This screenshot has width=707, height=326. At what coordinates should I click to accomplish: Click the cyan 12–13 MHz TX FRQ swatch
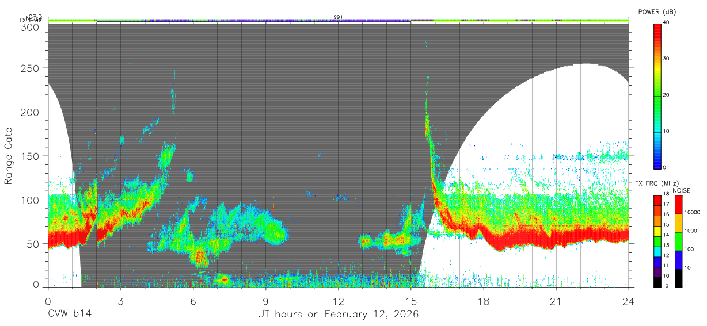click(x=657, y=251)
